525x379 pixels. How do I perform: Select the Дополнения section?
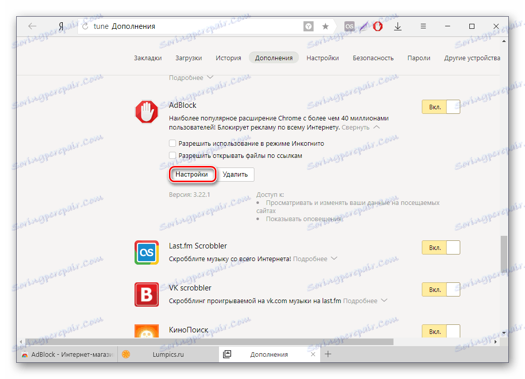click(274, 58)
